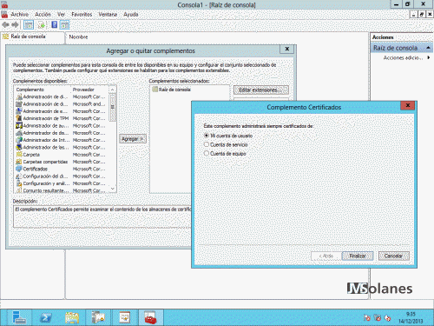Click snap-in list scroll up arrow
The image size is (434, 326).
pos(113,90)
